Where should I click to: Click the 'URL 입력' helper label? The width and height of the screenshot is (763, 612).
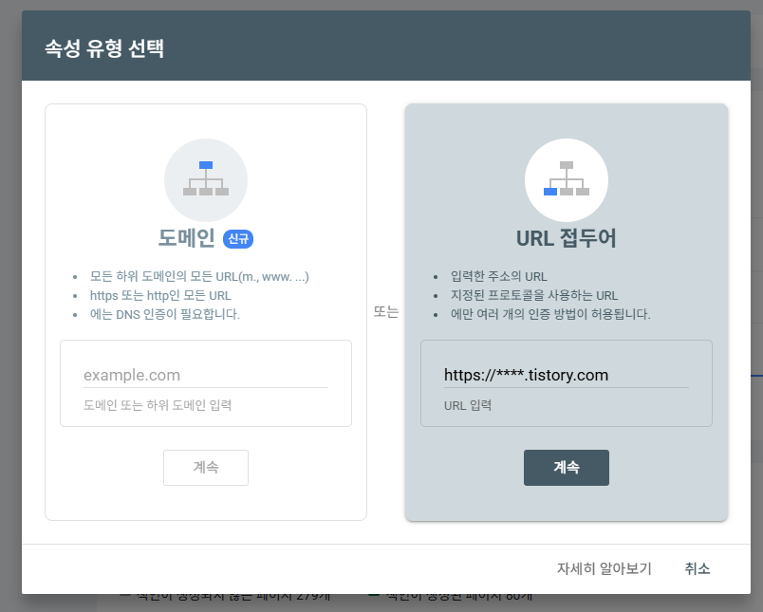tap(468, 405)
